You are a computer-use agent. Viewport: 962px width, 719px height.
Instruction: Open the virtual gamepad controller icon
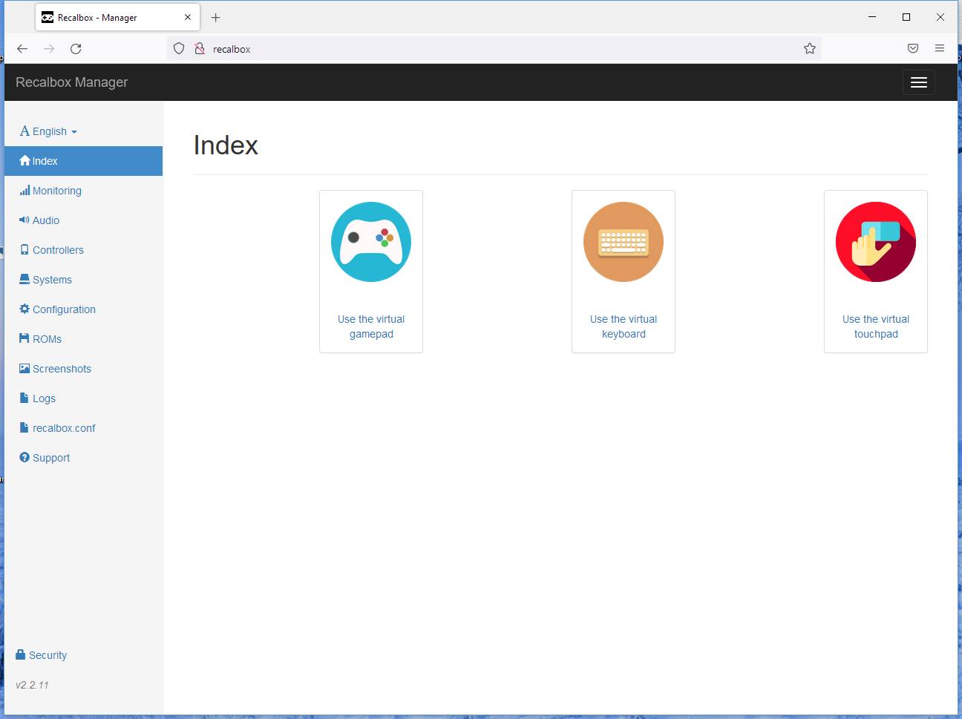point(371,242)
